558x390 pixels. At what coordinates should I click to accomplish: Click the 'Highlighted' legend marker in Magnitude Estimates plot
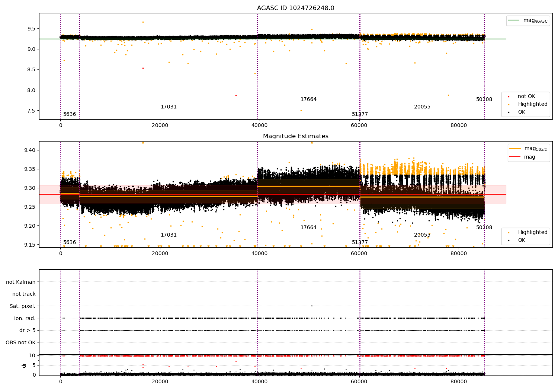(x=509, y=233)
